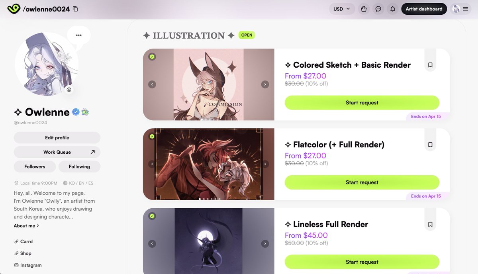This screenshot has width=478, height=274.
Task: Expand the About me section
Action: [26, 226]
